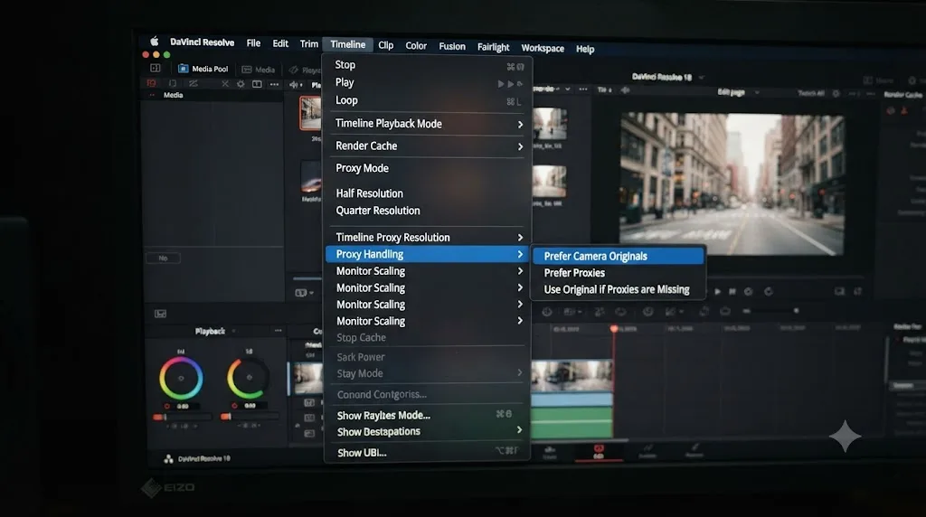Click the topmost track icon beside the timeline clip
Screen dimensions: 926x517
coord(309,403)
